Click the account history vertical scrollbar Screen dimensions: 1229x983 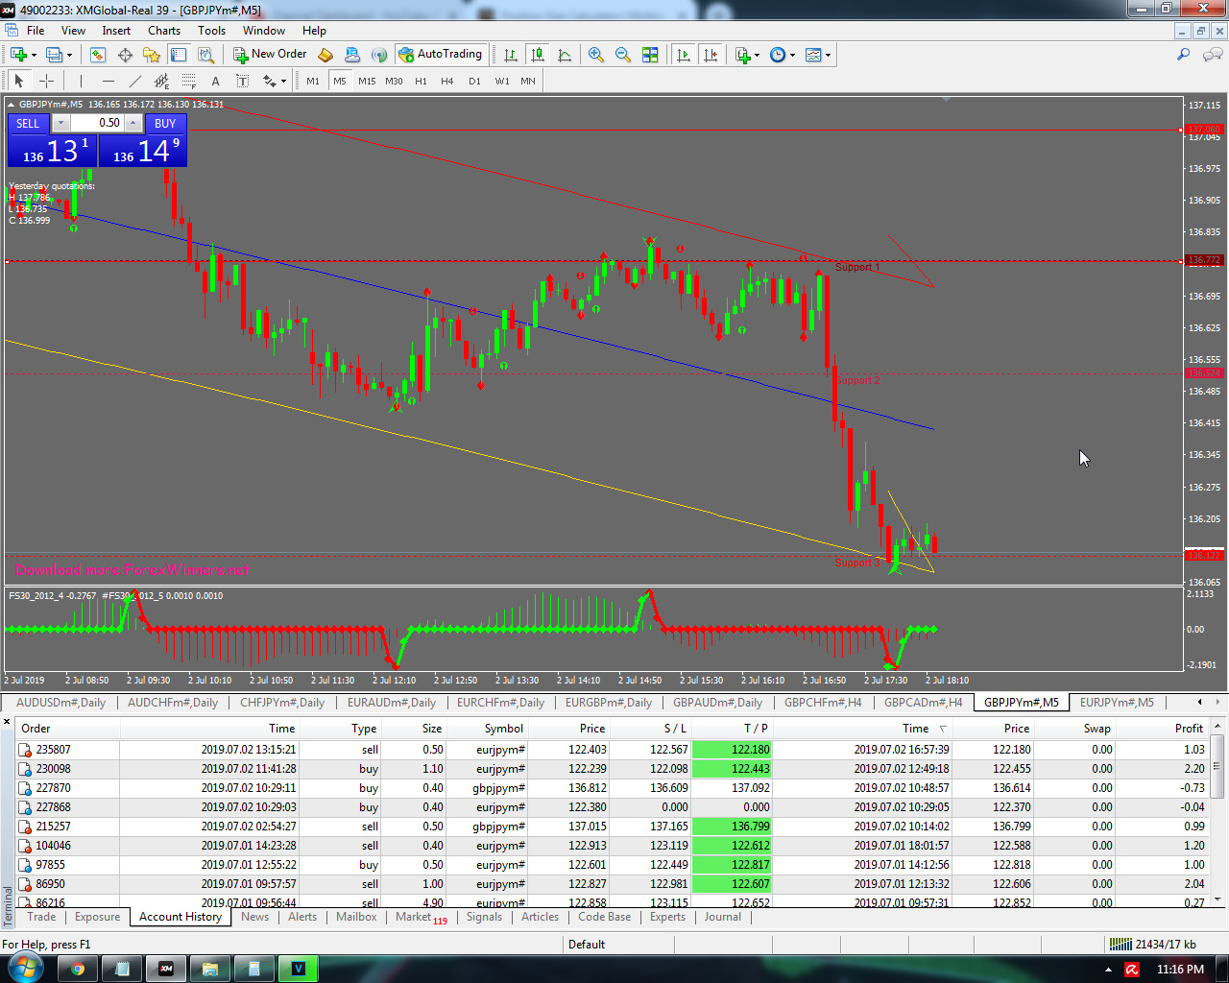[x=1218, y=814]
